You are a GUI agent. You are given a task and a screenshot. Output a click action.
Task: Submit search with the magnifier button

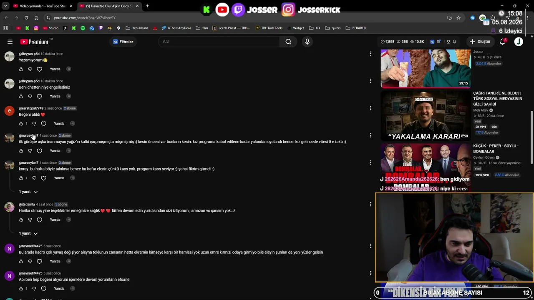click(x=288, y=42)
